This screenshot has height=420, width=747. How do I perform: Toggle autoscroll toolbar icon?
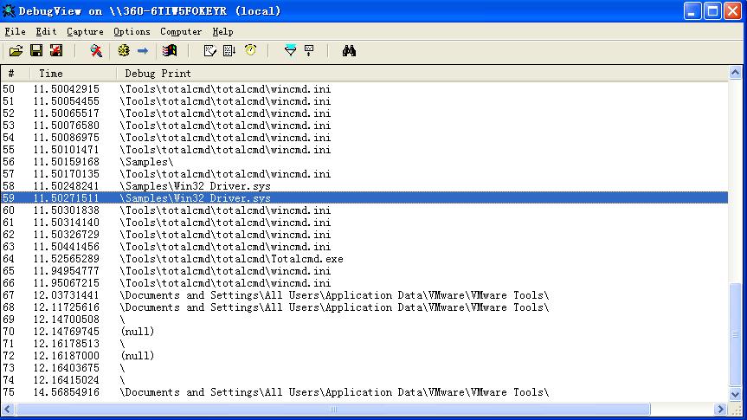tap(229, 50)
